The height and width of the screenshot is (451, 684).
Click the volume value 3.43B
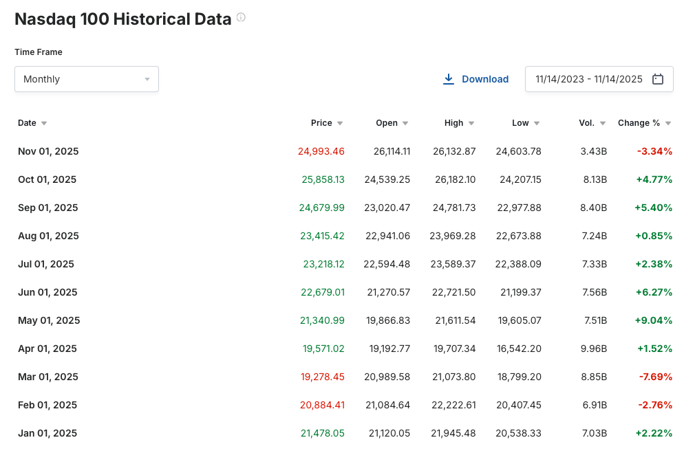pos(594,151)
